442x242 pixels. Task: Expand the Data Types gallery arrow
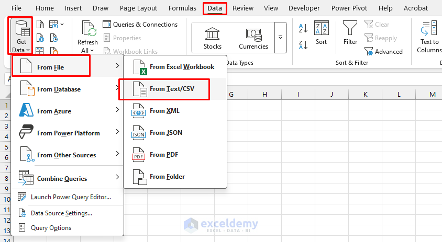pyautogui.click(x=281, y=38)
